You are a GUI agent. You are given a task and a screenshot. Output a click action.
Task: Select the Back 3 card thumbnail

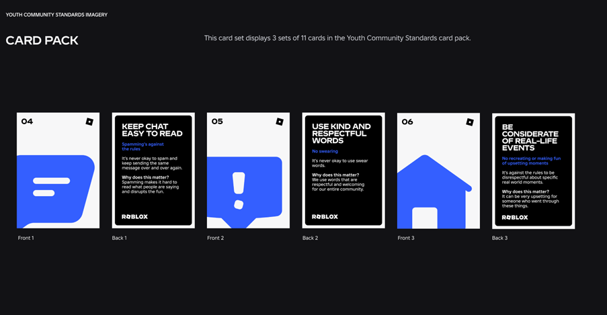pos(534,171)
